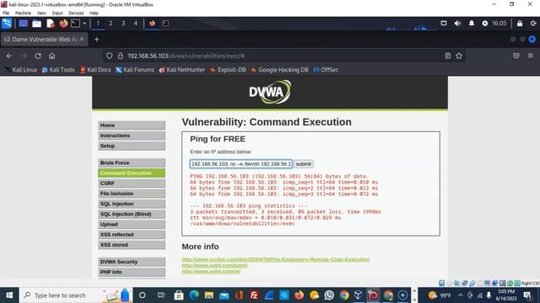This screenshot has height=303, width=540.
Task: Open the Kali Forums bookmark
Action: pos(135,70)
